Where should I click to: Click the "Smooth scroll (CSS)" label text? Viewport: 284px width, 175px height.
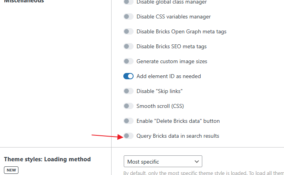(160, 106)
